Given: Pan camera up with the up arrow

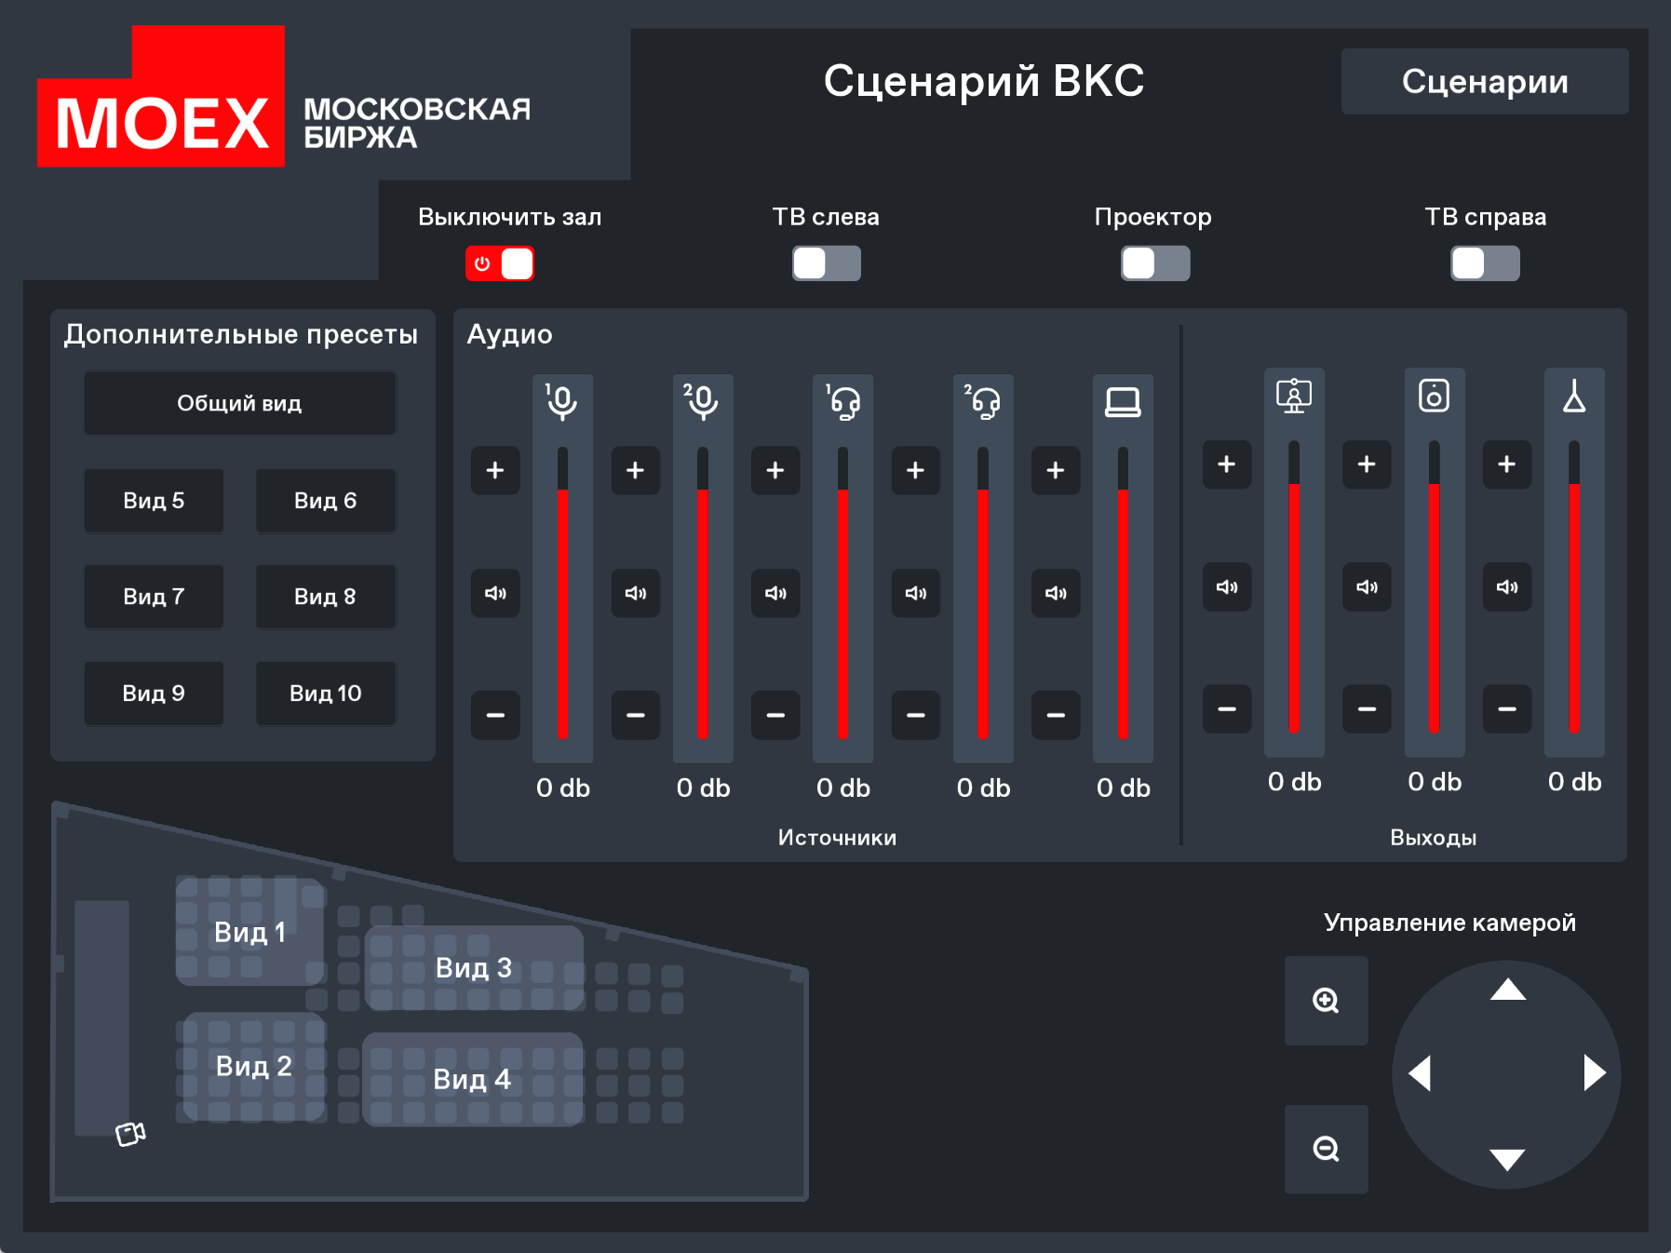Looking at the screenshot, I should click(x=1507, y=990).
